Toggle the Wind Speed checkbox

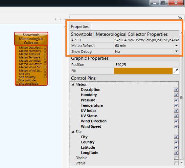click(x=176, y=126)
